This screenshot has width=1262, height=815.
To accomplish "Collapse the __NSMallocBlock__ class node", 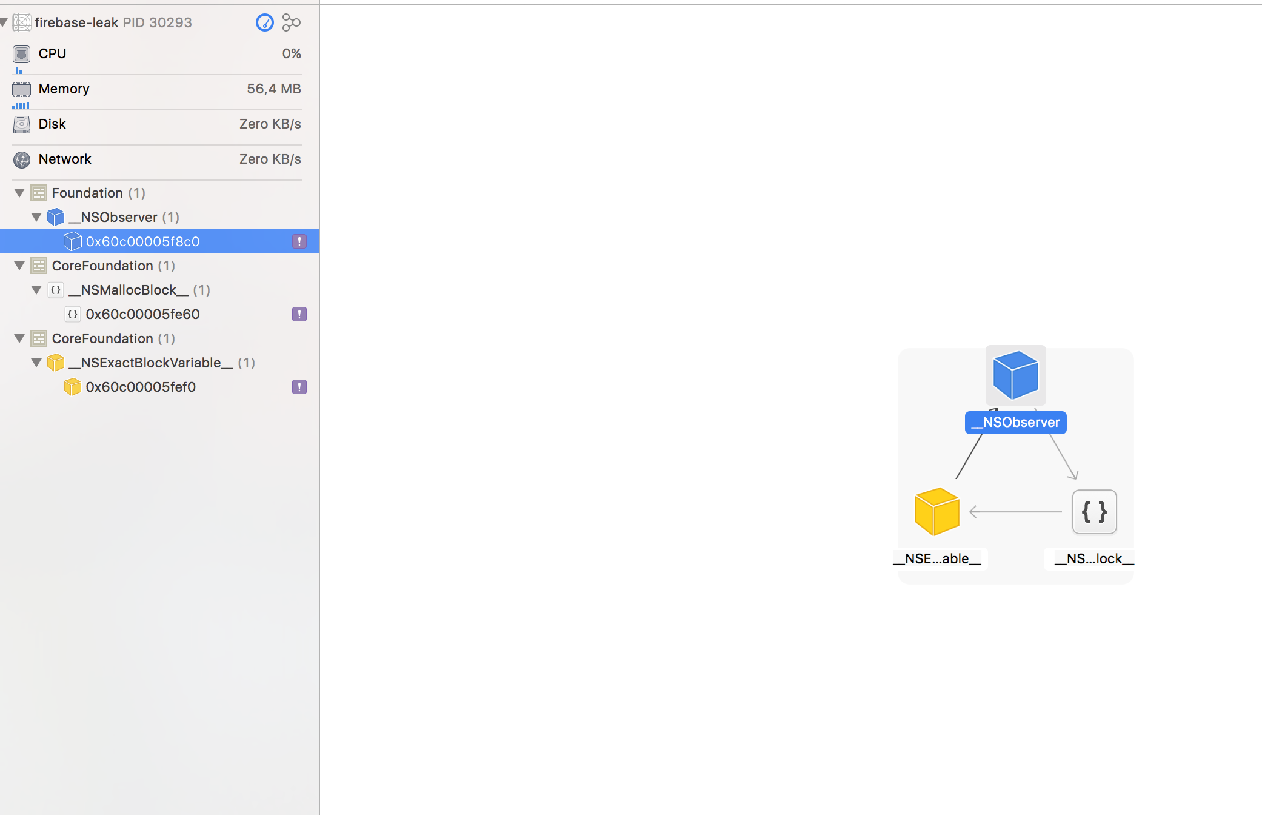I will point(36,290).
